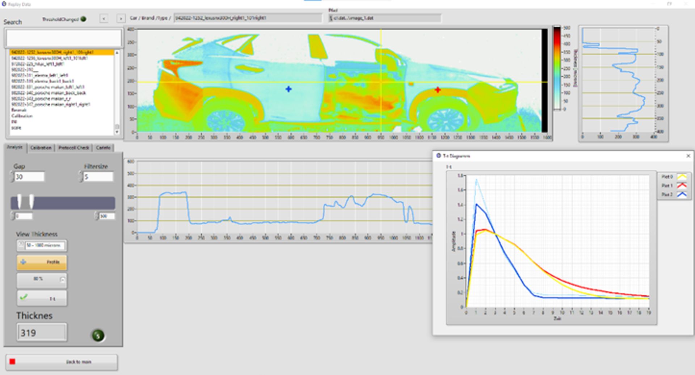This screenshot has width=695, height=375.
Task: Click the yellow Plot 0 legend icon
Action: [682, 177]
